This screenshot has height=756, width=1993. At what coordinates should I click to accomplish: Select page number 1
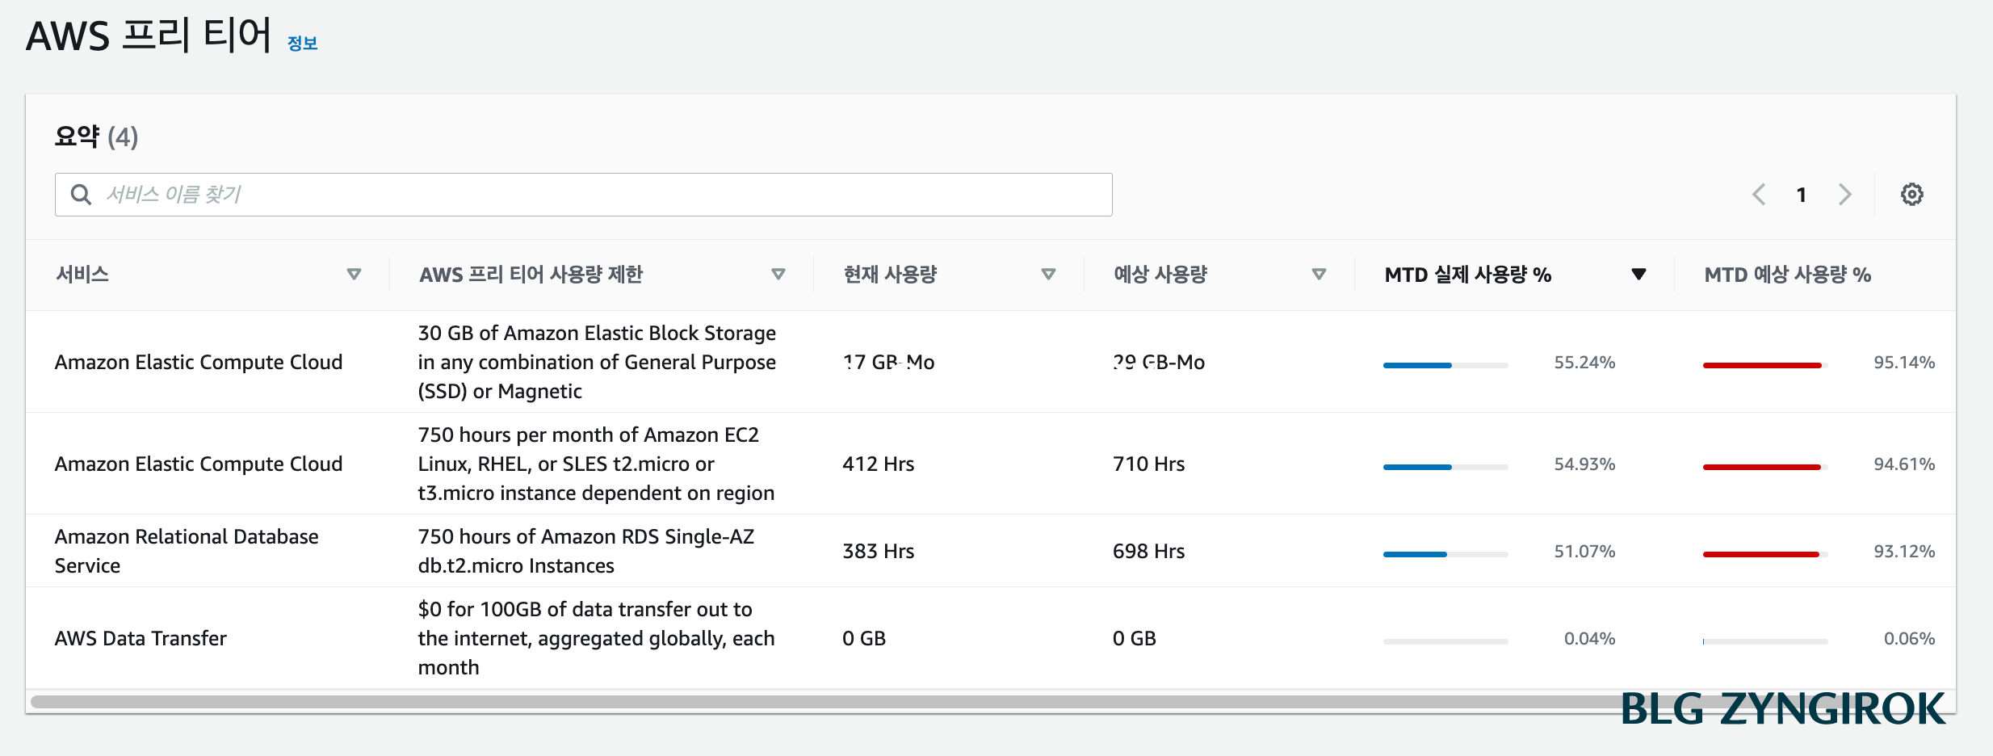coord(1801,194)
